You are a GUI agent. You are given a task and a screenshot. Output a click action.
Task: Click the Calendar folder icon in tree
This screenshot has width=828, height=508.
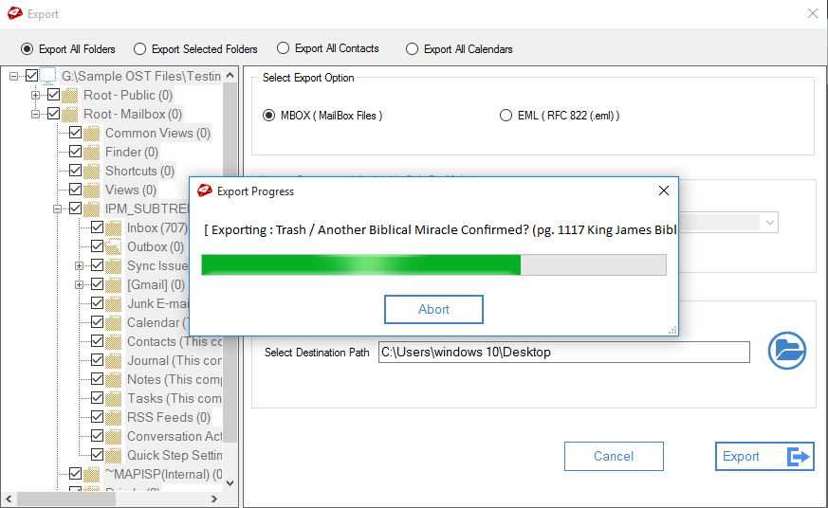point(113,323)
